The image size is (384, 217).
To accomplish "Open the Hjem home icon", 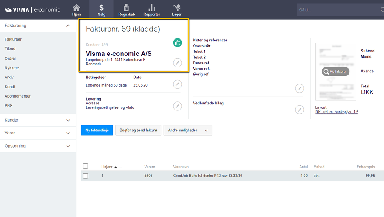I will [76, 10].
